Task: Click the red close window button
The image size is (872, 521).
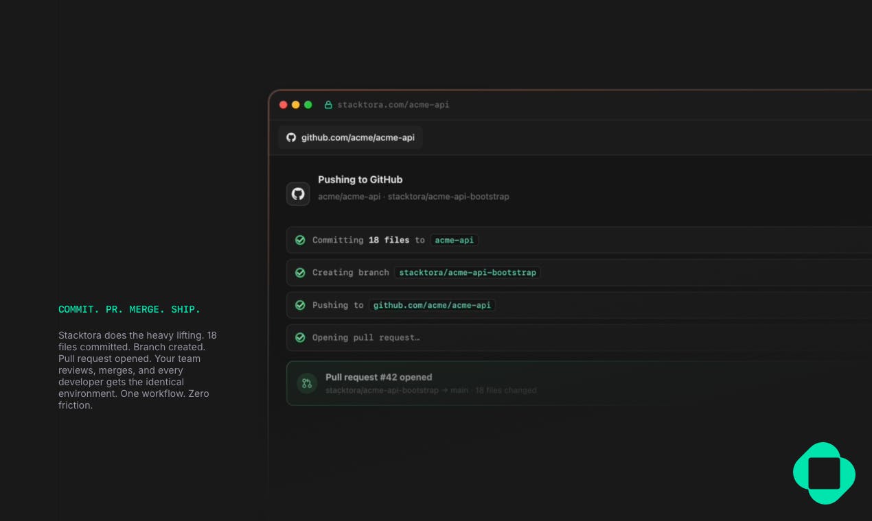Action: (284, 105)
